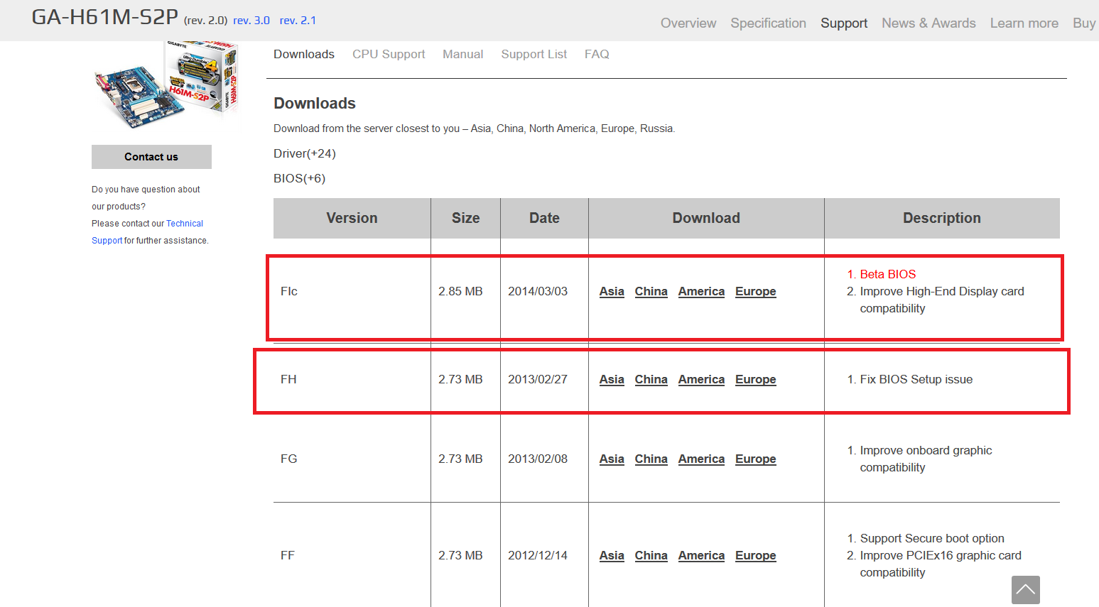
Task: Download FIc BIOS from Asia server
Action: pyautogui.click(x=612, y=291)
